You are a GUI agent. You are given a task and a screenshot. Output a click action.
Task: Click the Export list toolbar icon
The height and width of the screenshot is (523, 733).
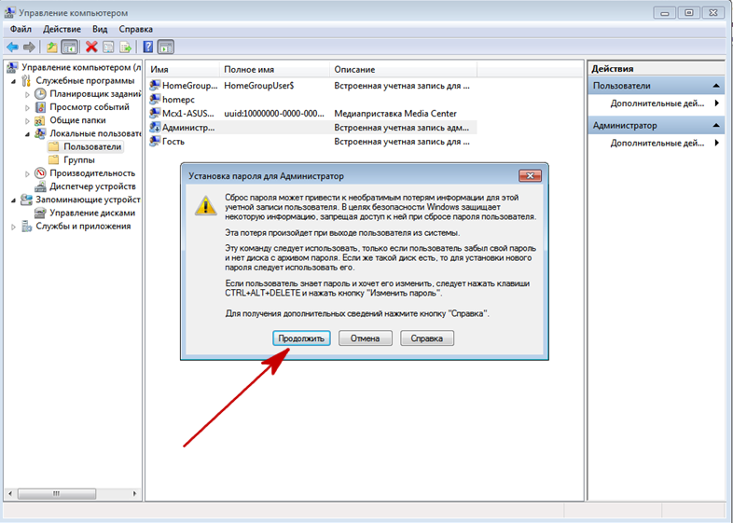pyautogui.click(x=125, y=47)
